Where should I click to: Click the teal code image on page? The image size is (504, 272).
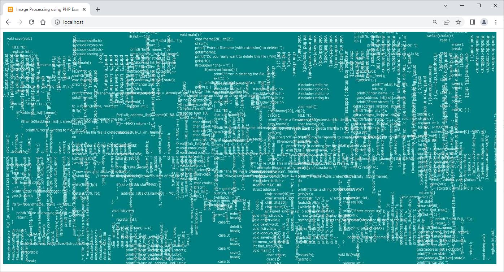(x=250, y=148)
